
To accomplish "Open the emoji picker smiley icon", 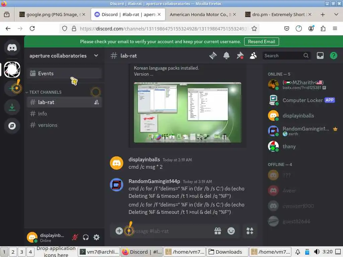I will [x=231, y=231].
